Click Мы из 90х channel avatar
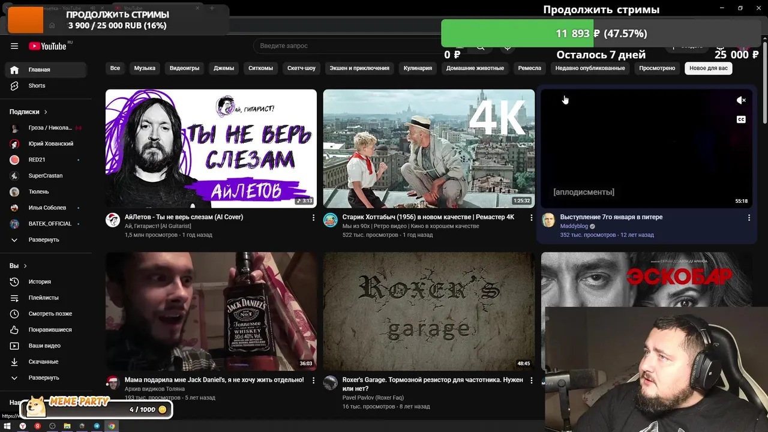Screen dimensions: 768x432 (331, 220)
